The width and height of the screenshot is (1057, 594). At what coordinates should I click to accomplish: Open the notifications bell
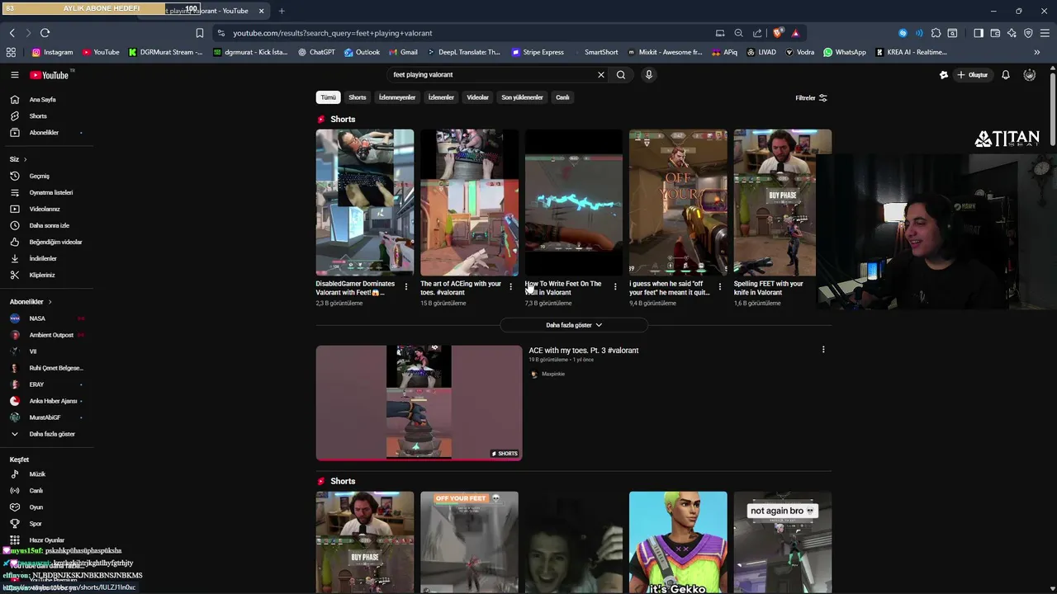tap(1006, 75)
